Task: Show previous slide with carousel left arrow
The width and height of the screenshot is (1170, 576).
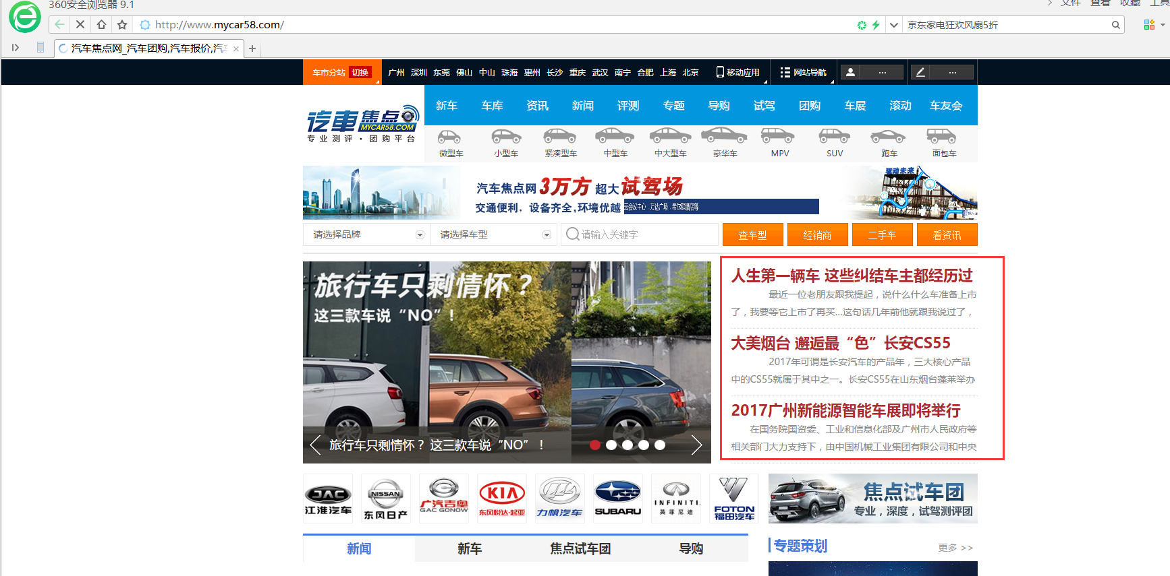Action: coord(315,445)
